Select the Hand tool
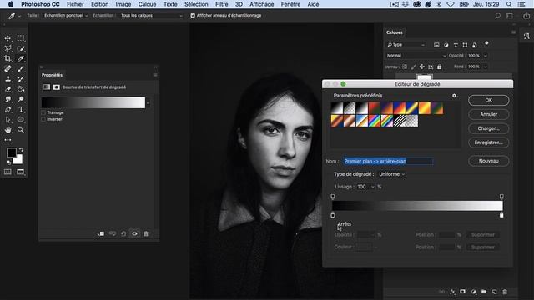 point(8,130)
